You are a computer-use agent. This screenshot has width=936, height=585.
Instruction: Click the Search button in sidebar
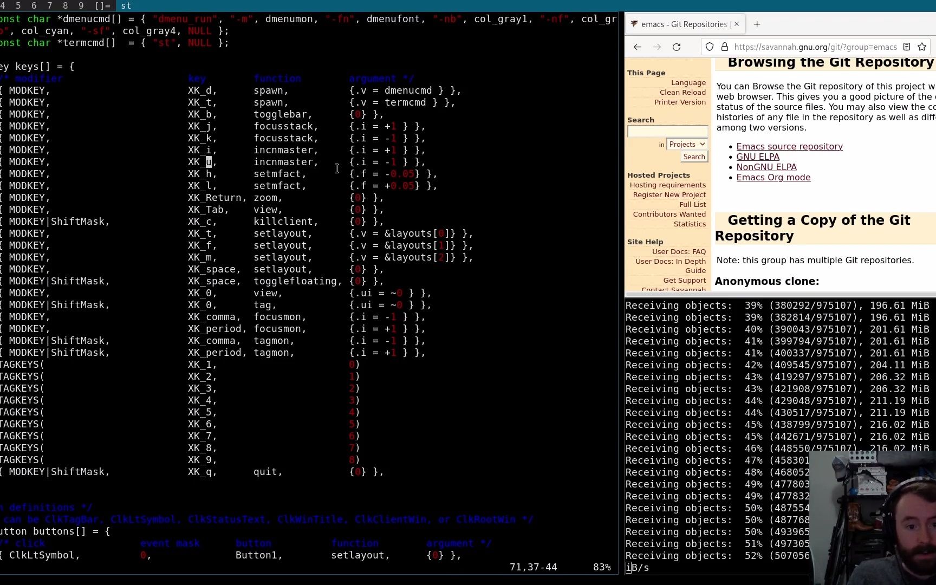(x=694, y=157)
